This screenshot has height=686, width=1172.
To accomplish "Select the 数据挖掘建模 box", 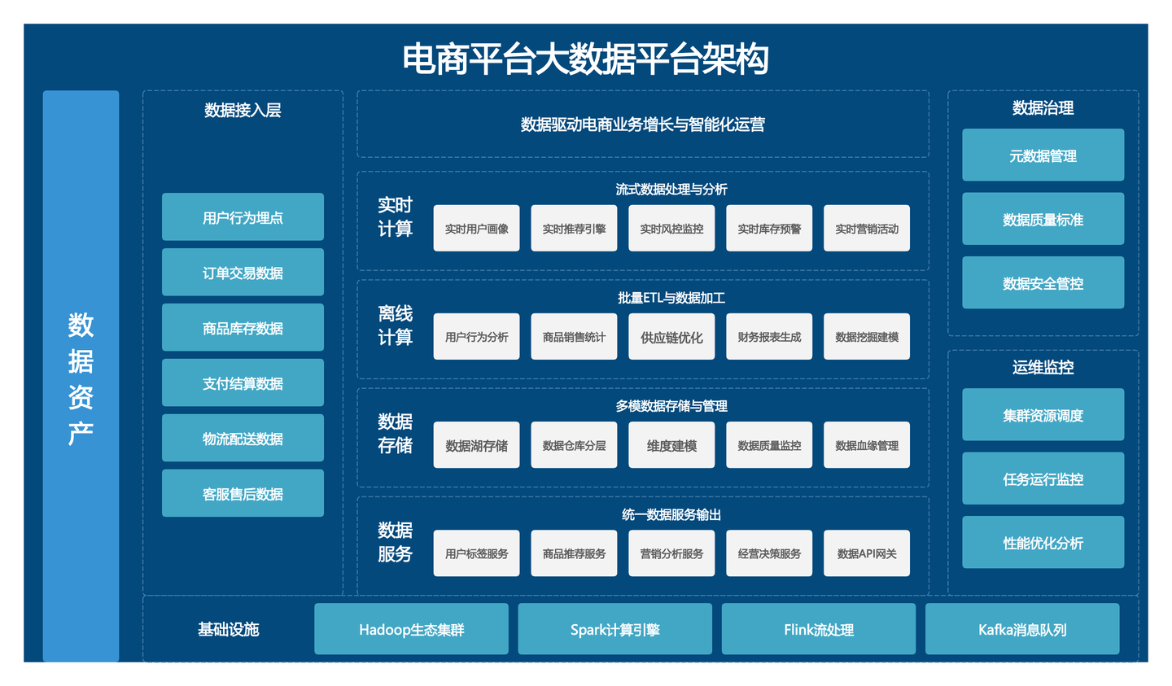I will click(867, 337).
